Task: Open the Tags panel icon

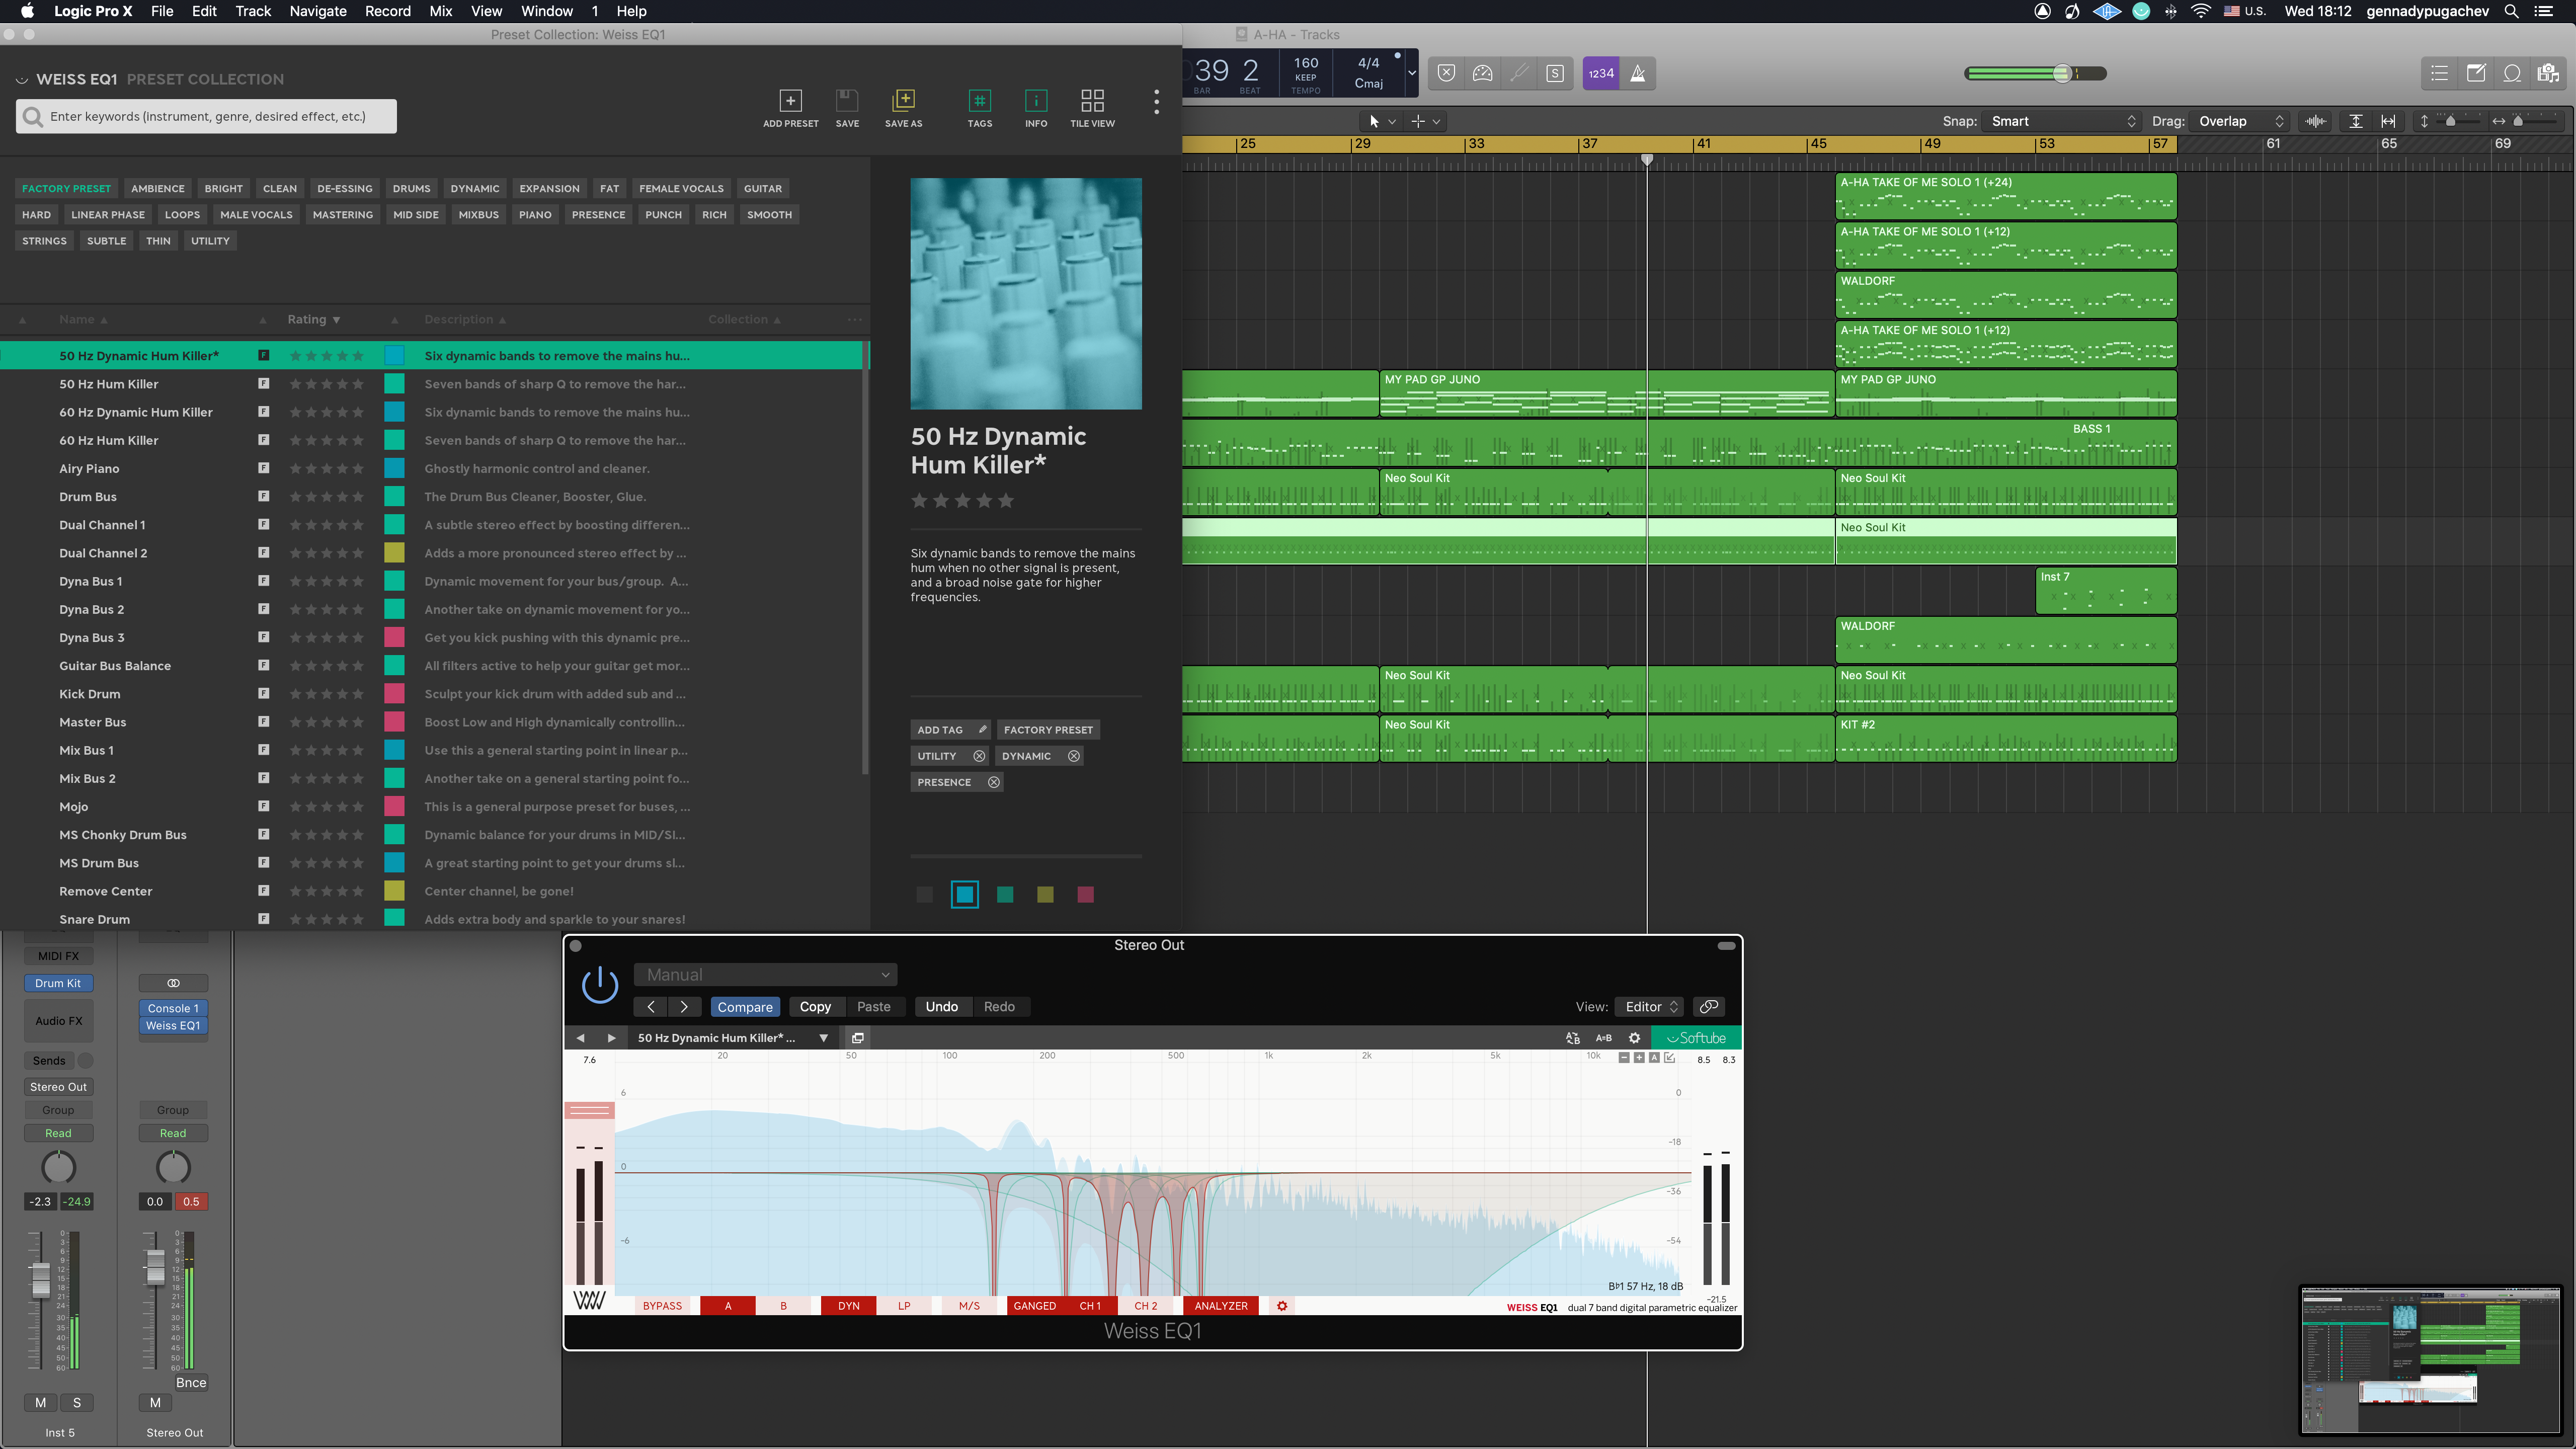Action: 979,101
